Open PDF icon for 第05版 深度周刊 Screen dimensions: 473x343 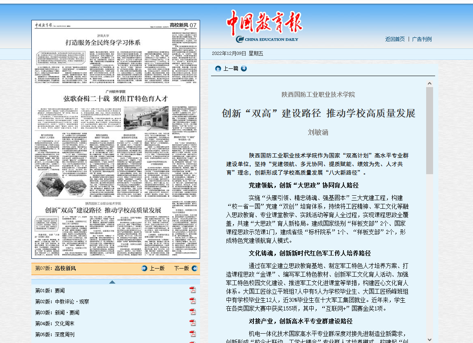[192, 334]
